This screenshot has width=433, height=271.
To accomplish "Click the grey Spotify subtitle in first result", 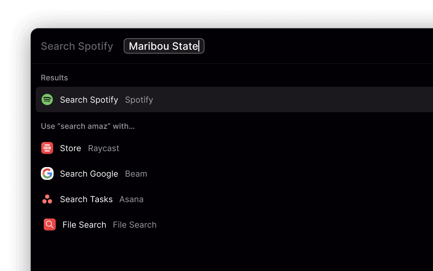I will pos(139,100).
